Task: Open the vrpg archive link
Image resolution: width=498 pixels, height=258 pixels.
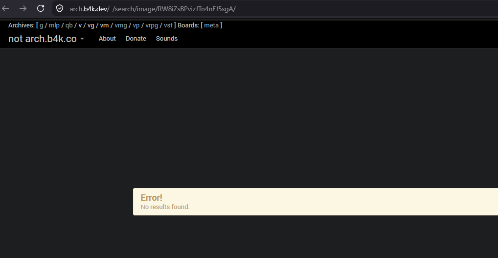Action: pos(152,25)
